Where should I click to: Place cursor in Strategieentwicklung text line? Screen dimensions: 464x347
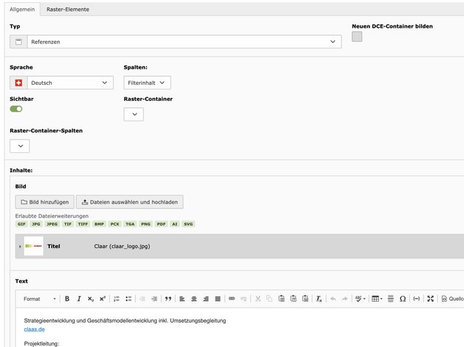click(x=125, y=321)
